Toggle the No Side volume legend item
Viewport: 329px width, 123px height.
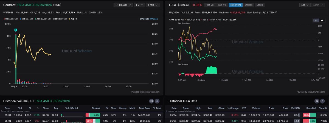[60, 19]
